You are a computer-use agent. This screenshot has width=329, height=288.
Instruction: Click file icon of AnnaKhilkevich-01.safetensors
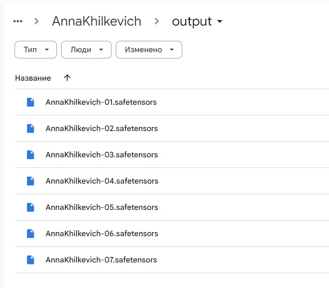(31, 102)
